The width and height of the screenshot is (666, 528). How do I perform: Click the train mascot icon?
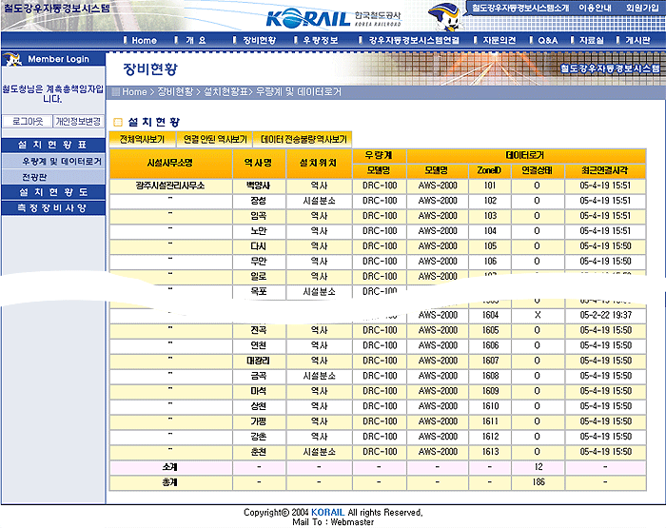[443, 15]
